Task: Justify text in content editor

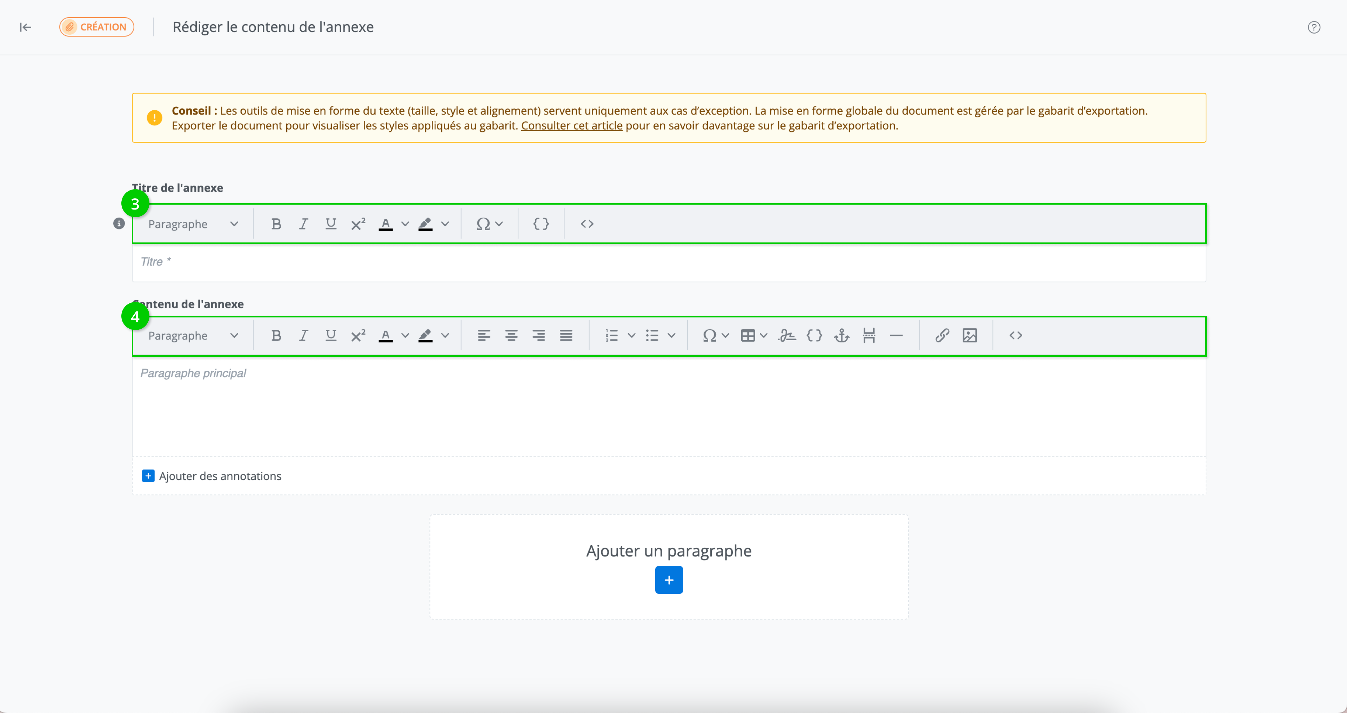Action: click(x=566, y=335)
